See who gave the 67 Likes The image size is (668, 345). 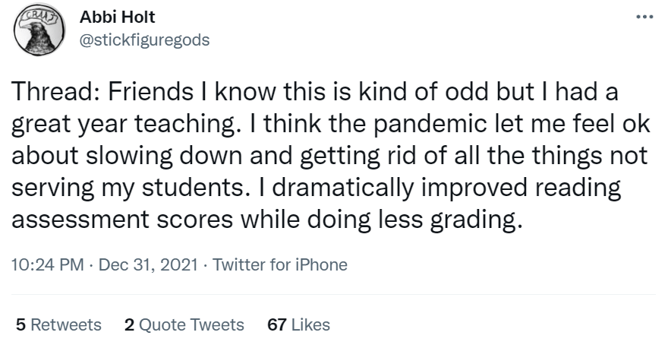point(299,324)
